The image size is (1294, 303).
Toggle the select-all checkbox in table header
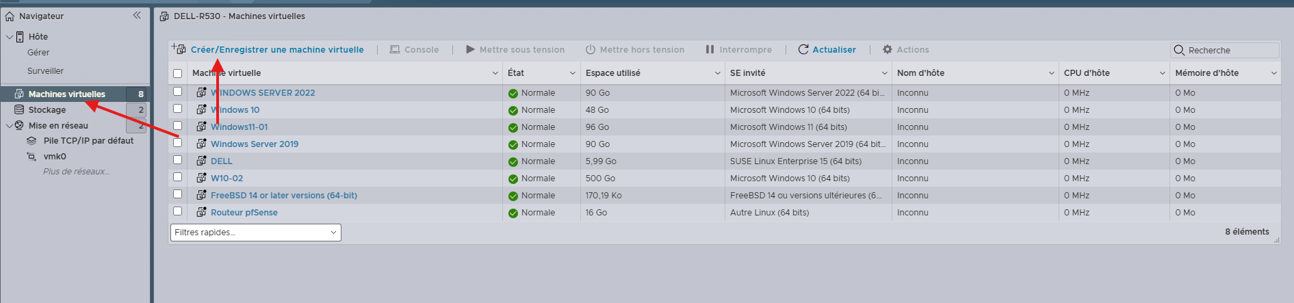(x=178, y=73)
